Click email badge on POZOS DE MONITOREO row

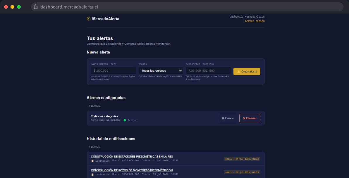[x=242, y=172]
